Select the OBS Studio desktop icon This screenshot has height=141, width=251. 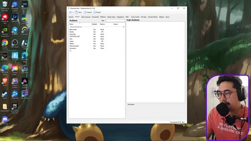point(15,43)
